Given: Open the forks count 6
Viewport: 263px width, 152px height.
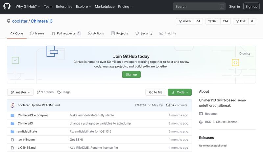Looking at the screenshot, I should 252,21.
